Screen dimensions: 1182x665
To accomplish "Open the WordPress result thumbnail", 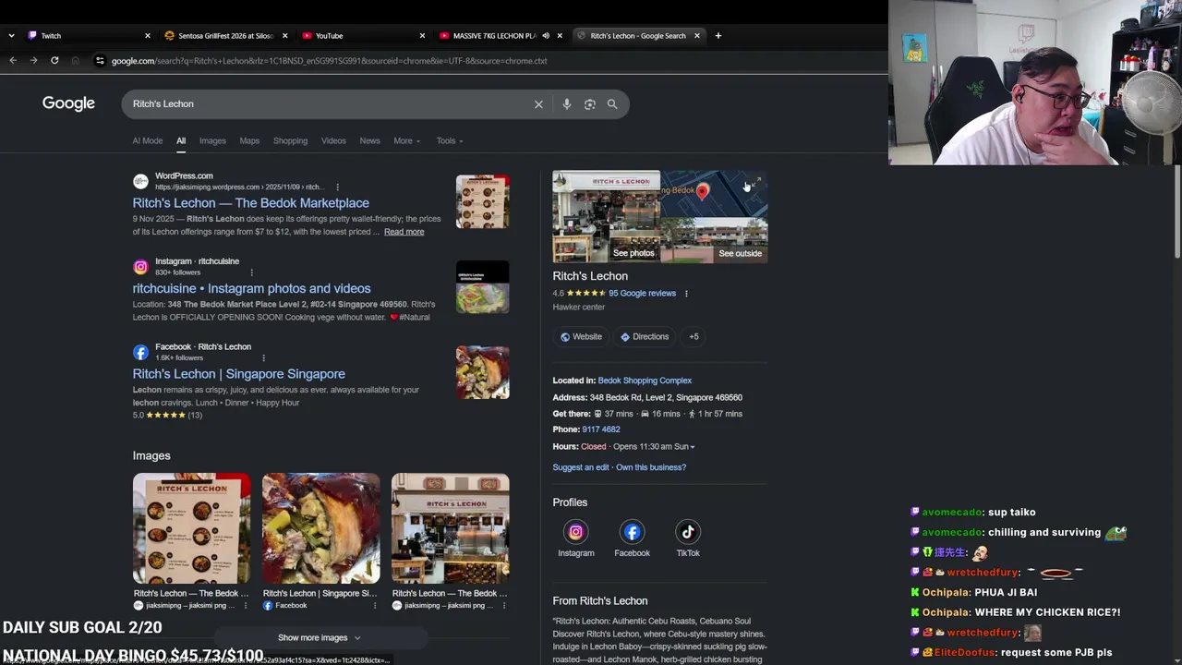I will pyautogui.click(x=482, y=201).
